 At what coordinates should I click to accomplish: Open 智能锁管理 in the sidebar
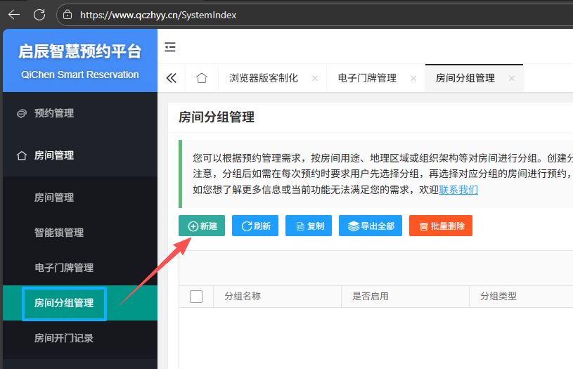point(59,233)
